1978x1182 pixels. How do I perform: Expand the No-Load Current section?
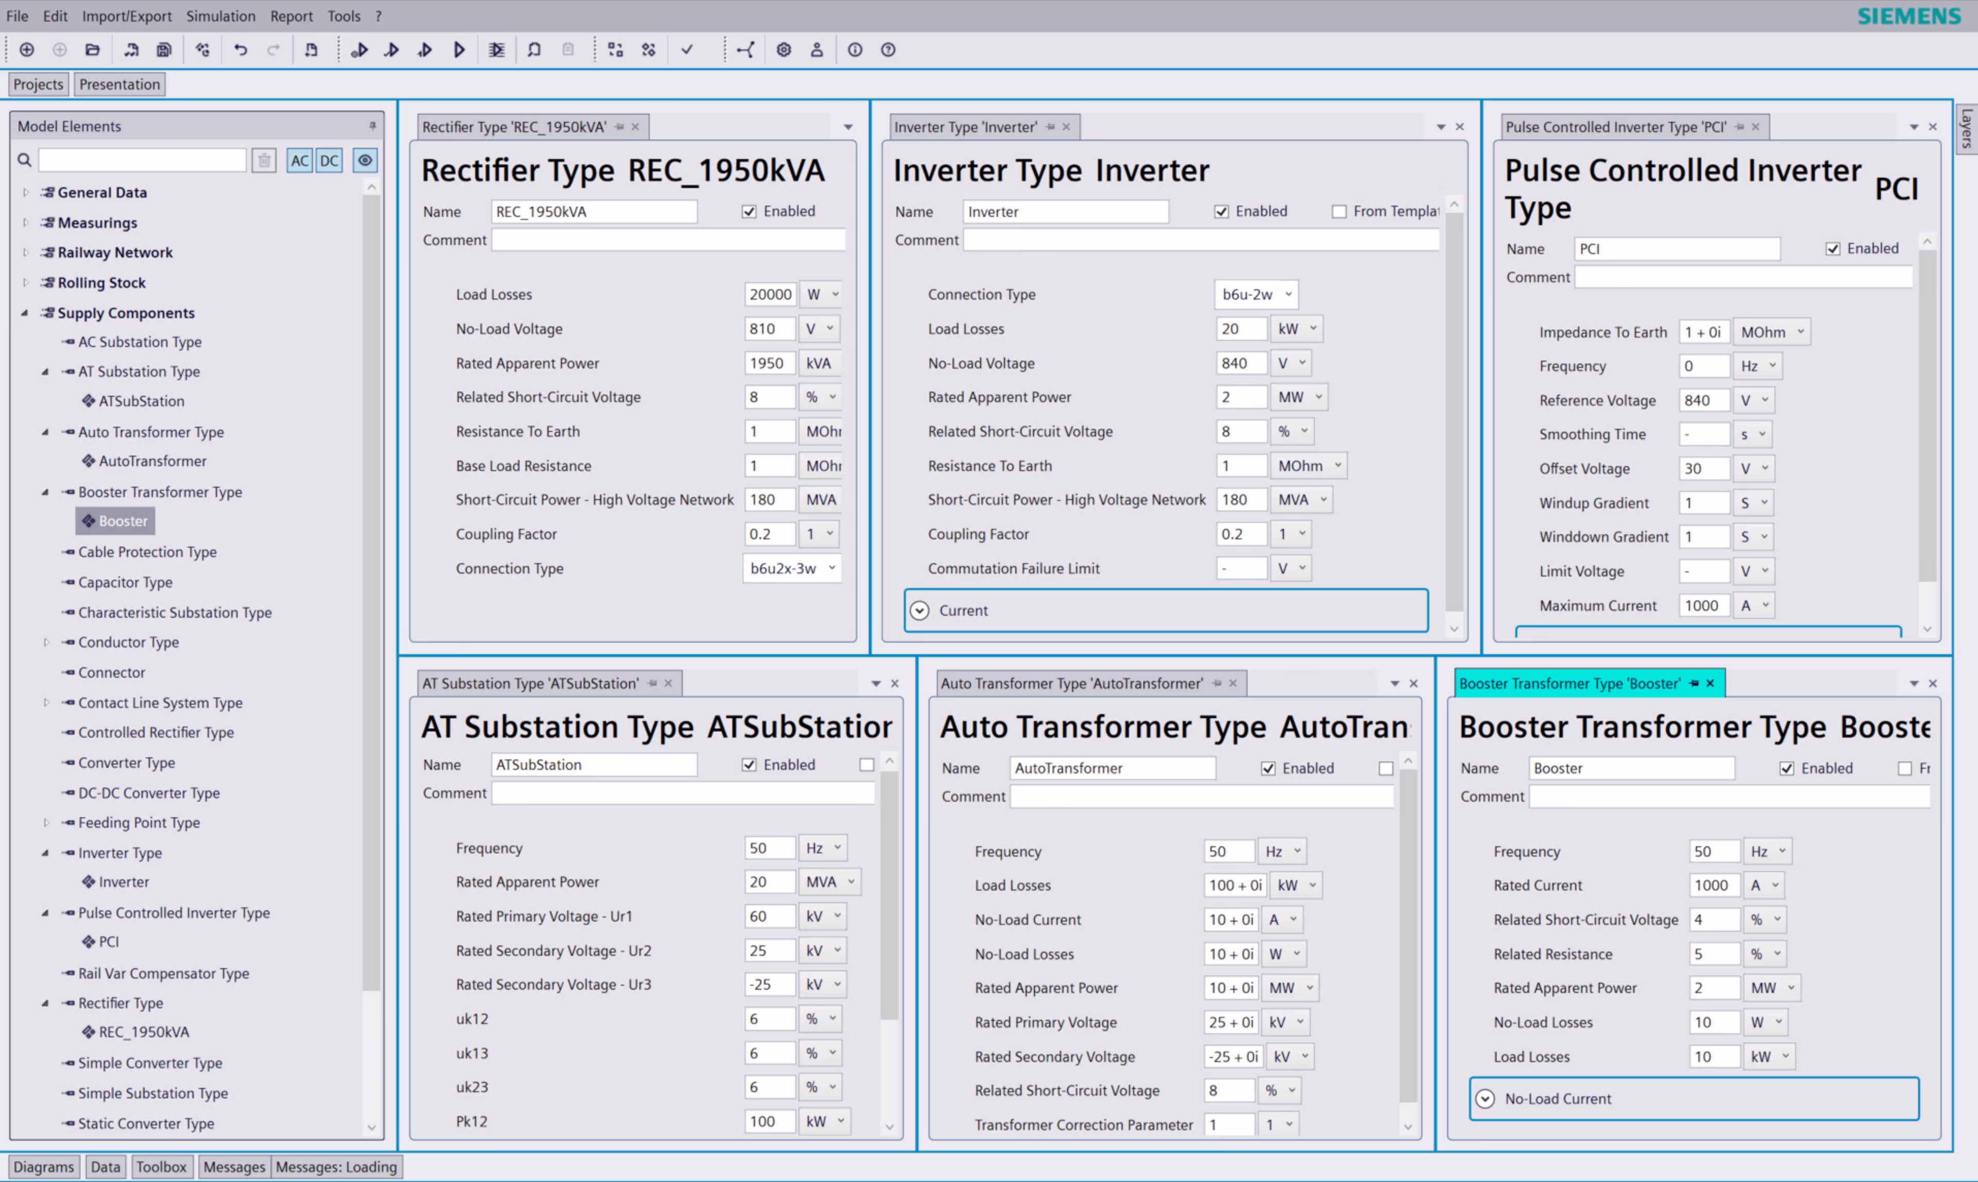[1485, 1099]
